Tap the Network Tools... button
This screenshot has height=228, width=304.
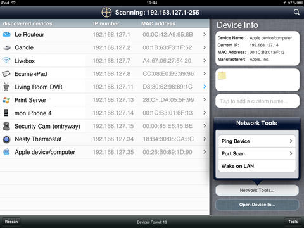[257, 190]
